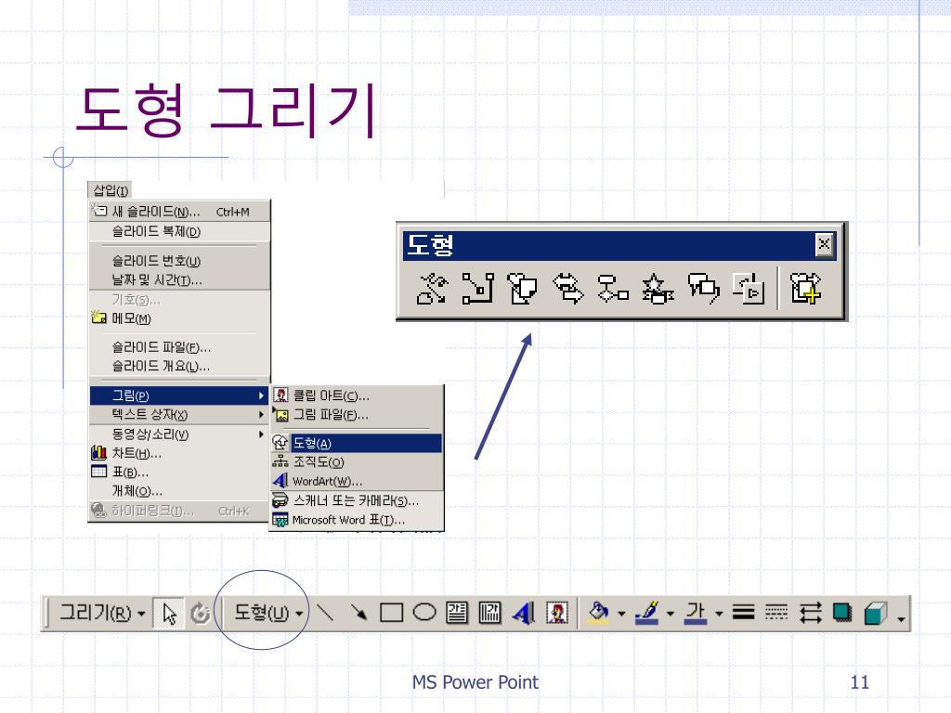Viewport: 951px width, 713px height.
Task: Select 클립 아트(C)... in submenu
Action: [357, 395]
